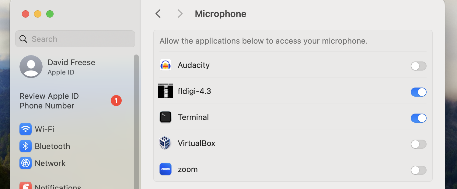Click the Search field in sidebar
This screenshot has height=189, width=457.
tap(75, 39)
